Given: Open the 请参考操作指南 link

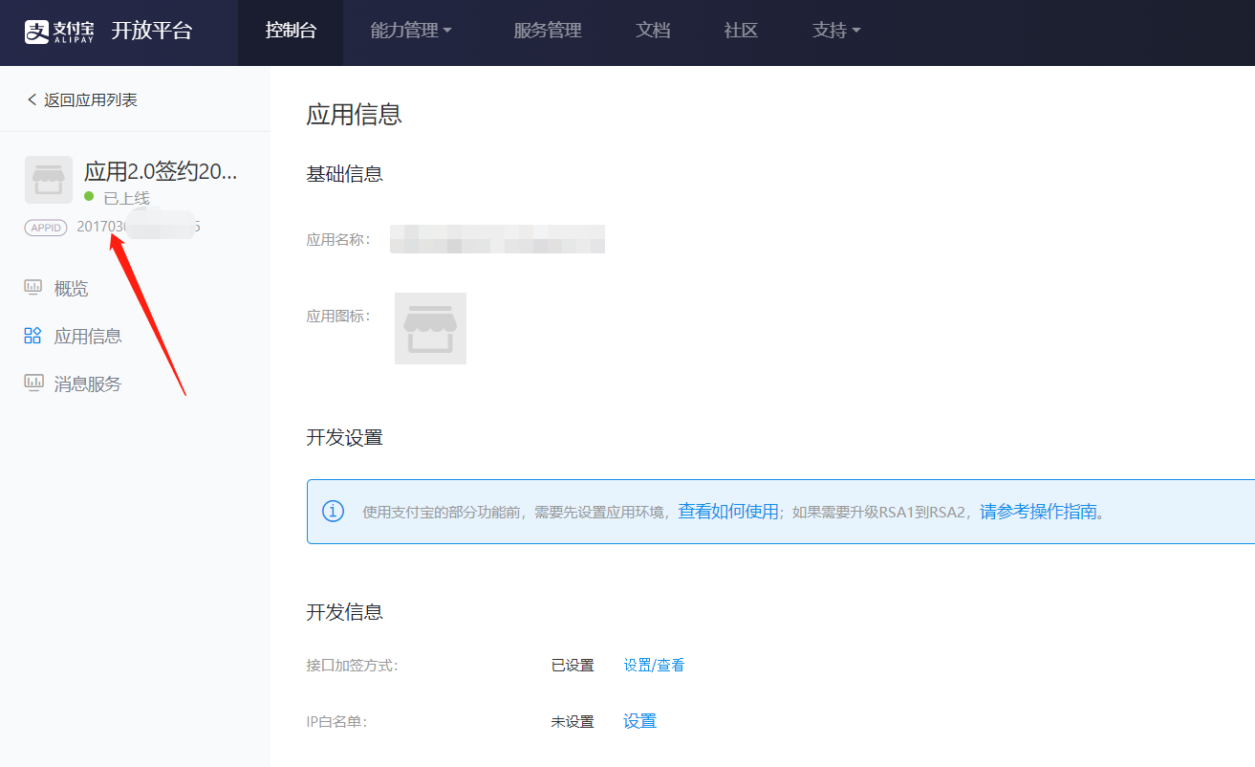Looking at the screenshot, I should coord(1038,511).
